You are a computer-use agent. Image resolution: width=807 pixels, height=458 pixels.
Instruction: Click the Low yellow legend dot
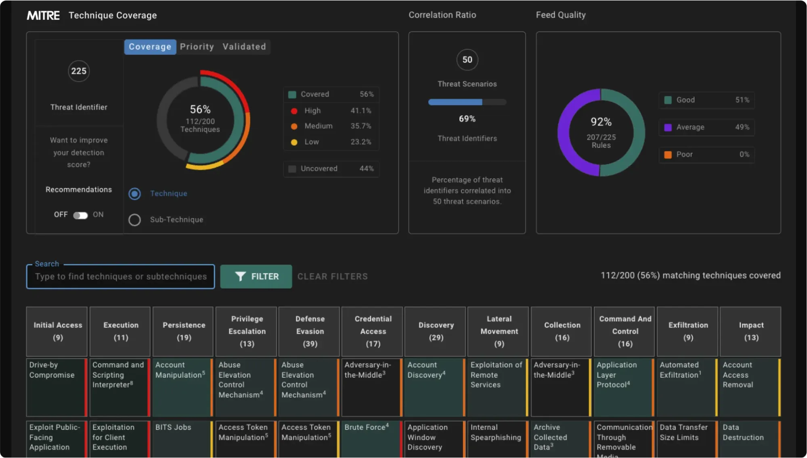coord(294,142)
